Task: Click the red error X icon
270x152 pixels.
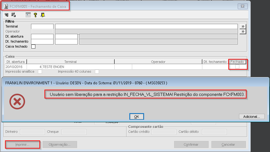Action: pyautogui.click(x=17, y=102)
